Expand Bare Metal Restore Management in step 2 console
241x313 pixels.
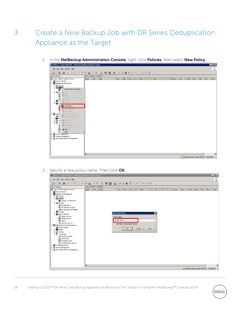tap(52, 250)
